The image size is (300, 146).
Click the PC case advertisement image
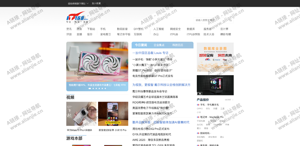[x=215, y=85]
